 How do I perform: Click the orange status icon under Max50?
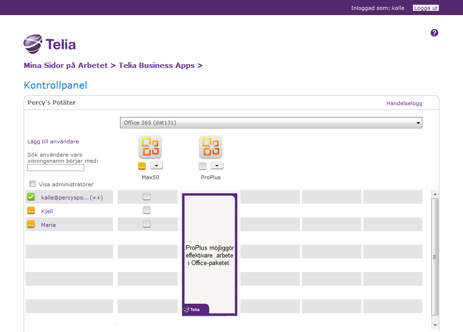tap(142, 166)
